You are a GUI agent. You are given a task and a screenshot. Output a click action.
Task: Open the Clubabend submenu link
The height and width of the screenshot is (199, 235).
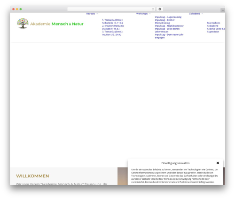coord(212,26)
